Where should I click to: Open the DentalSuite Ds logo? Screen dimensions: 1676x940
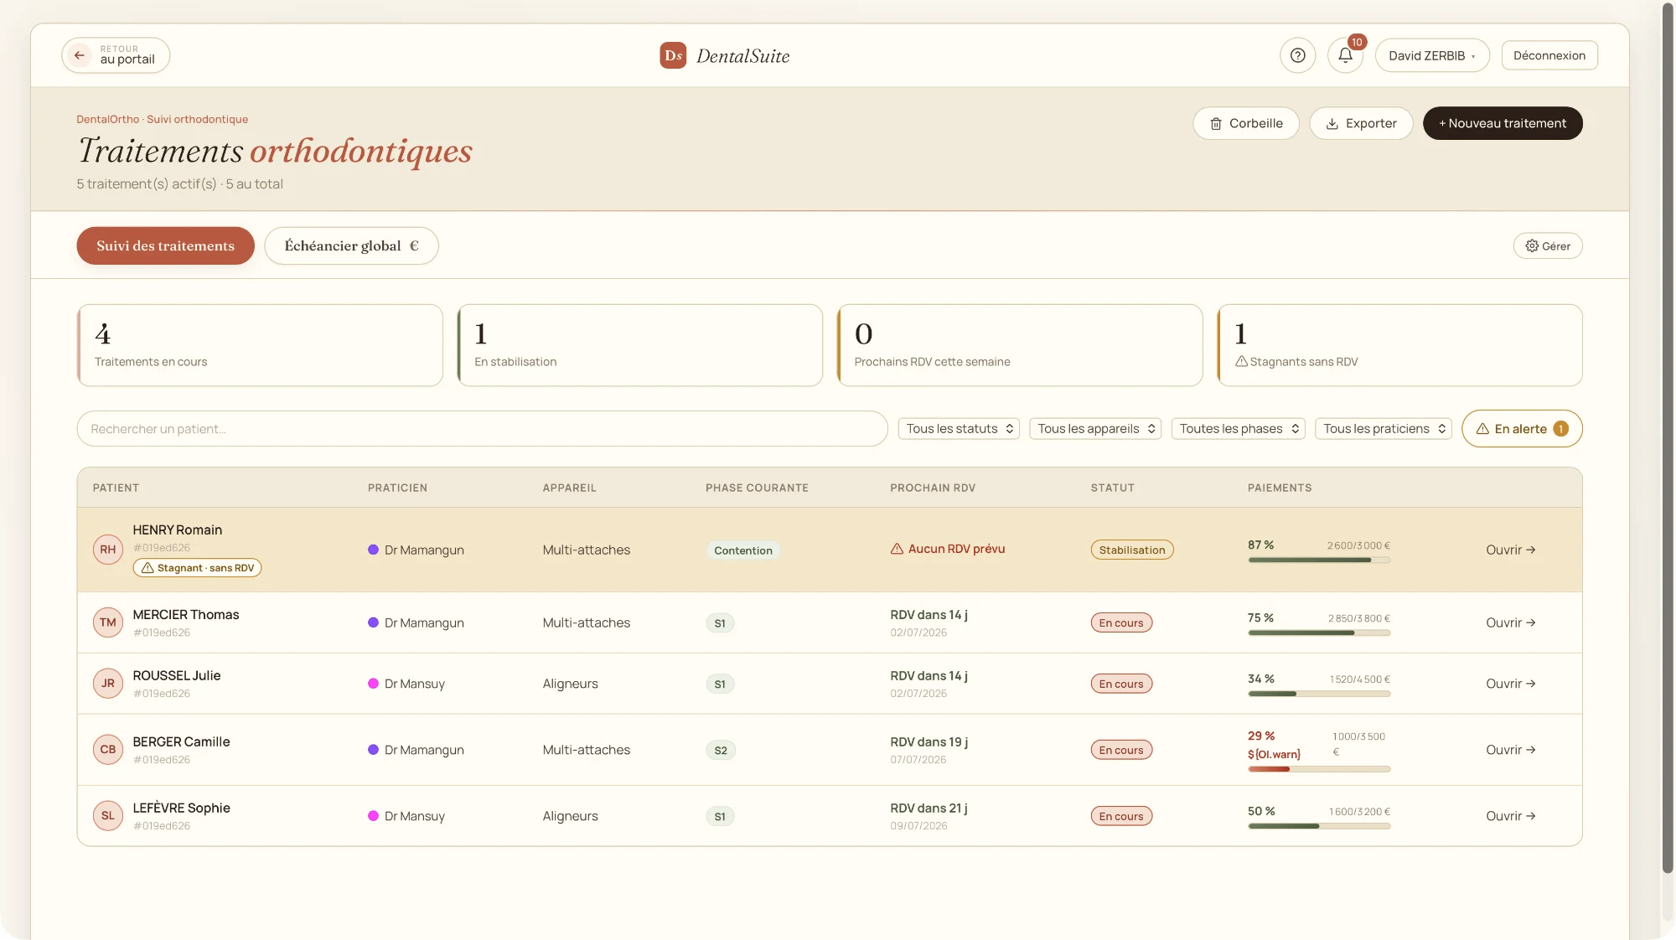click(673, 55)
